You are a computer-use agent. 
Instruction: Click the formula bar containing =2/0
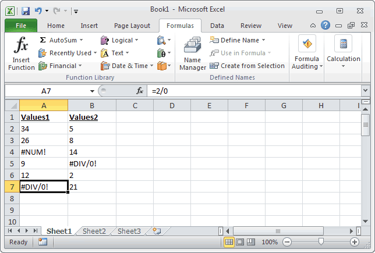(x=254, y=91)
